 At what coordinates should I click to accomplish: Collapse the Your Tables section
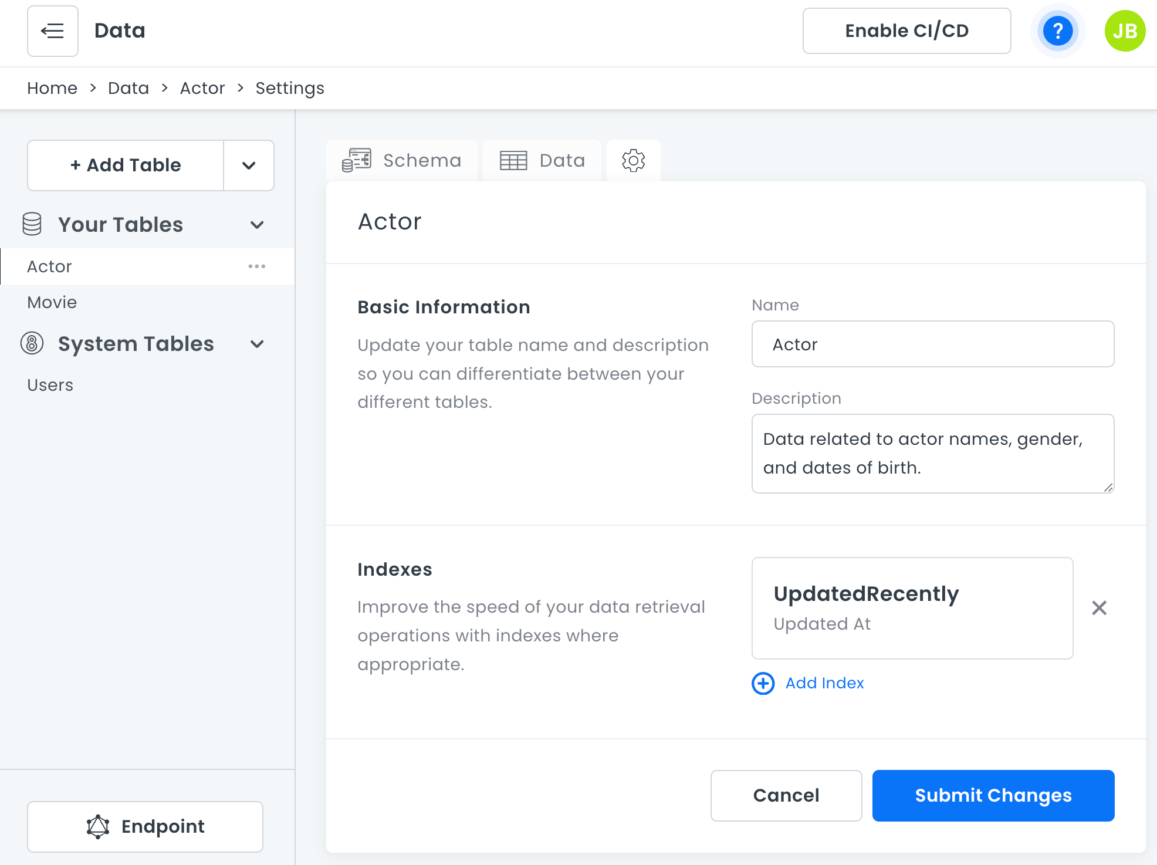click(x=256, y=225)
